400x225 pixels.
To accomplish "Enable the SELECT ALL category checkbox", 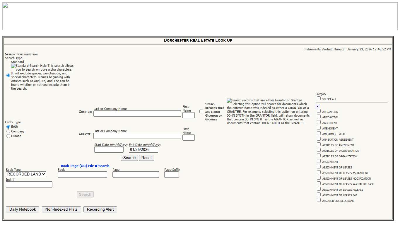I will (319, 99).
